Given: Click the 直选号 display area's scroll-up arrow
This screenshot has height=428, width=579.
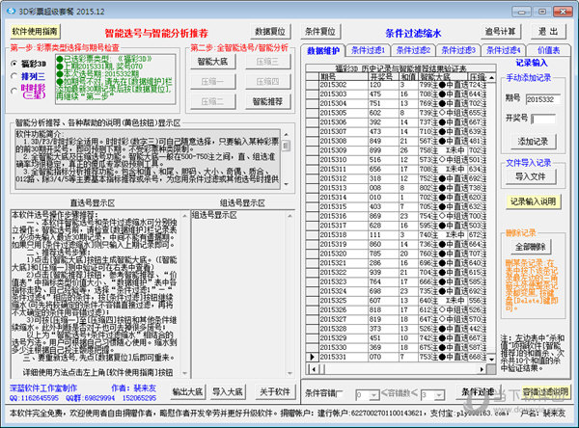Looking at the screenshot, I should (x=185, y=215).
